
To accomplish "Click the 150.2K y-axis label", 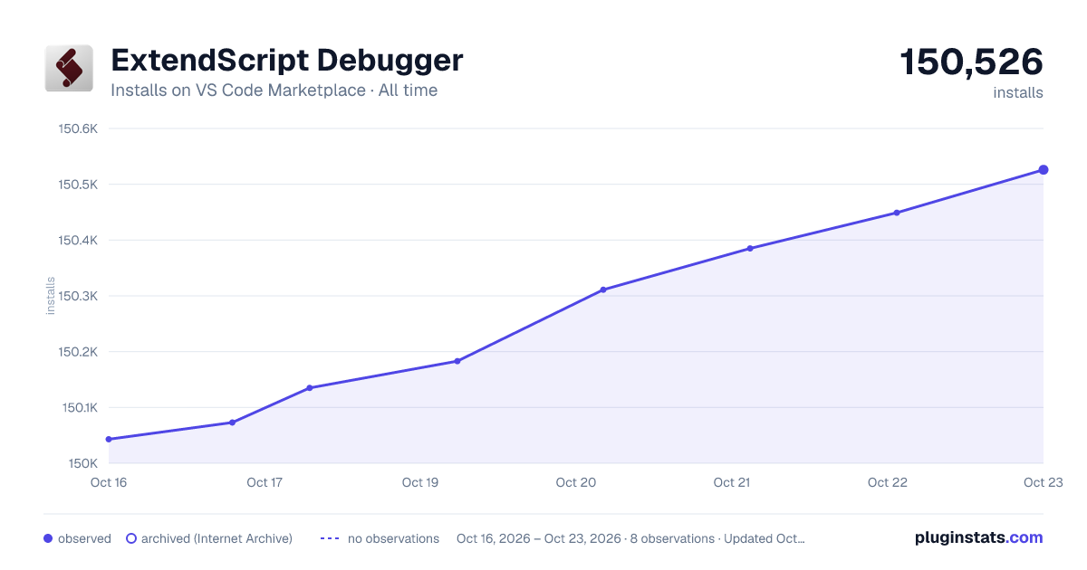I will [x=78, y=352].
